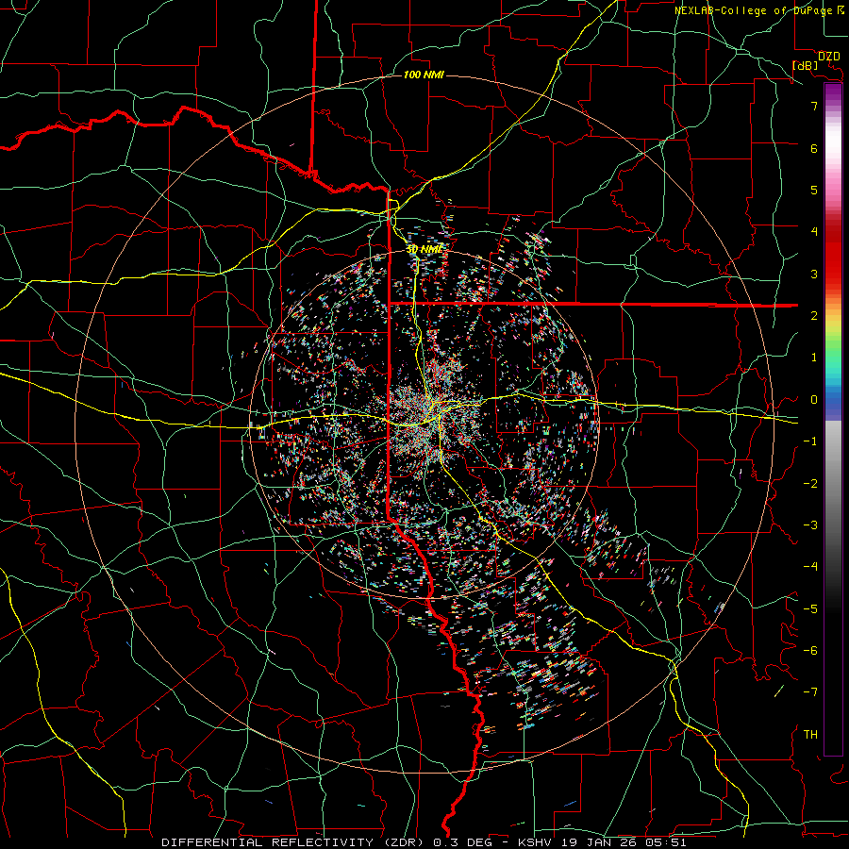Click the 1 dB scale value
849x849 pixels.
[x=814, y=358]
